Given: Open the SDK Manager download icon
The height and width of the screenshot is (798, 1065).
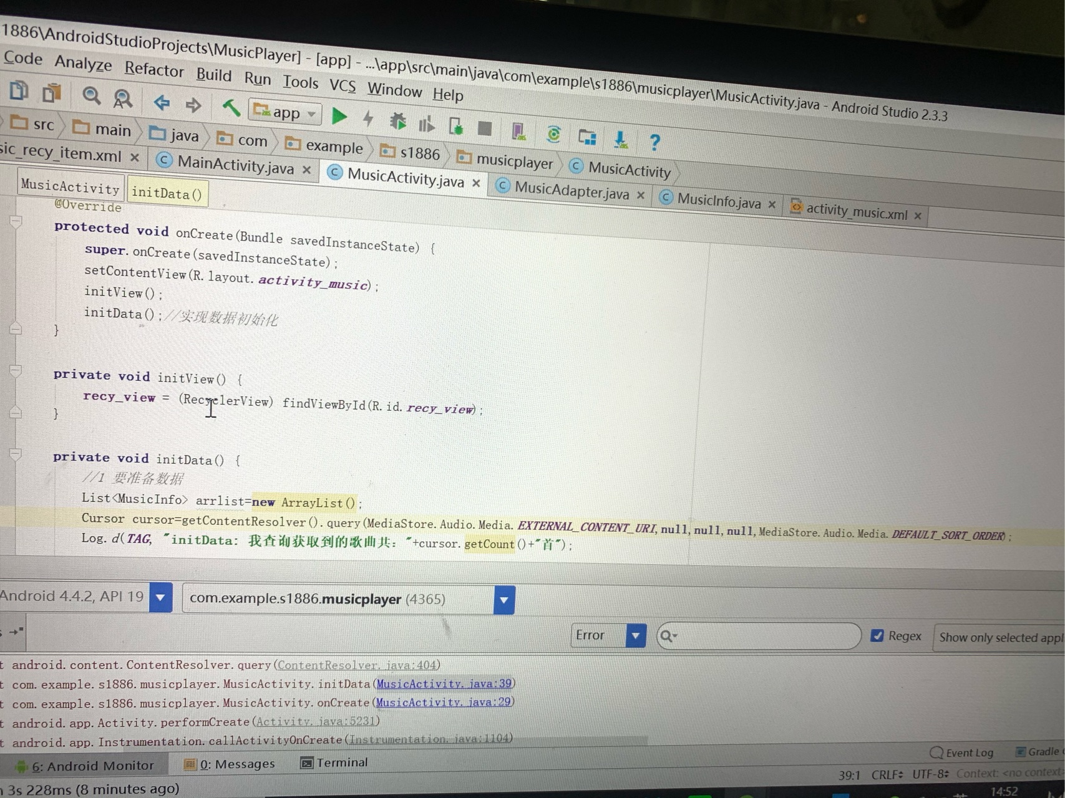Looking at the screenshot, I should 621,140.
